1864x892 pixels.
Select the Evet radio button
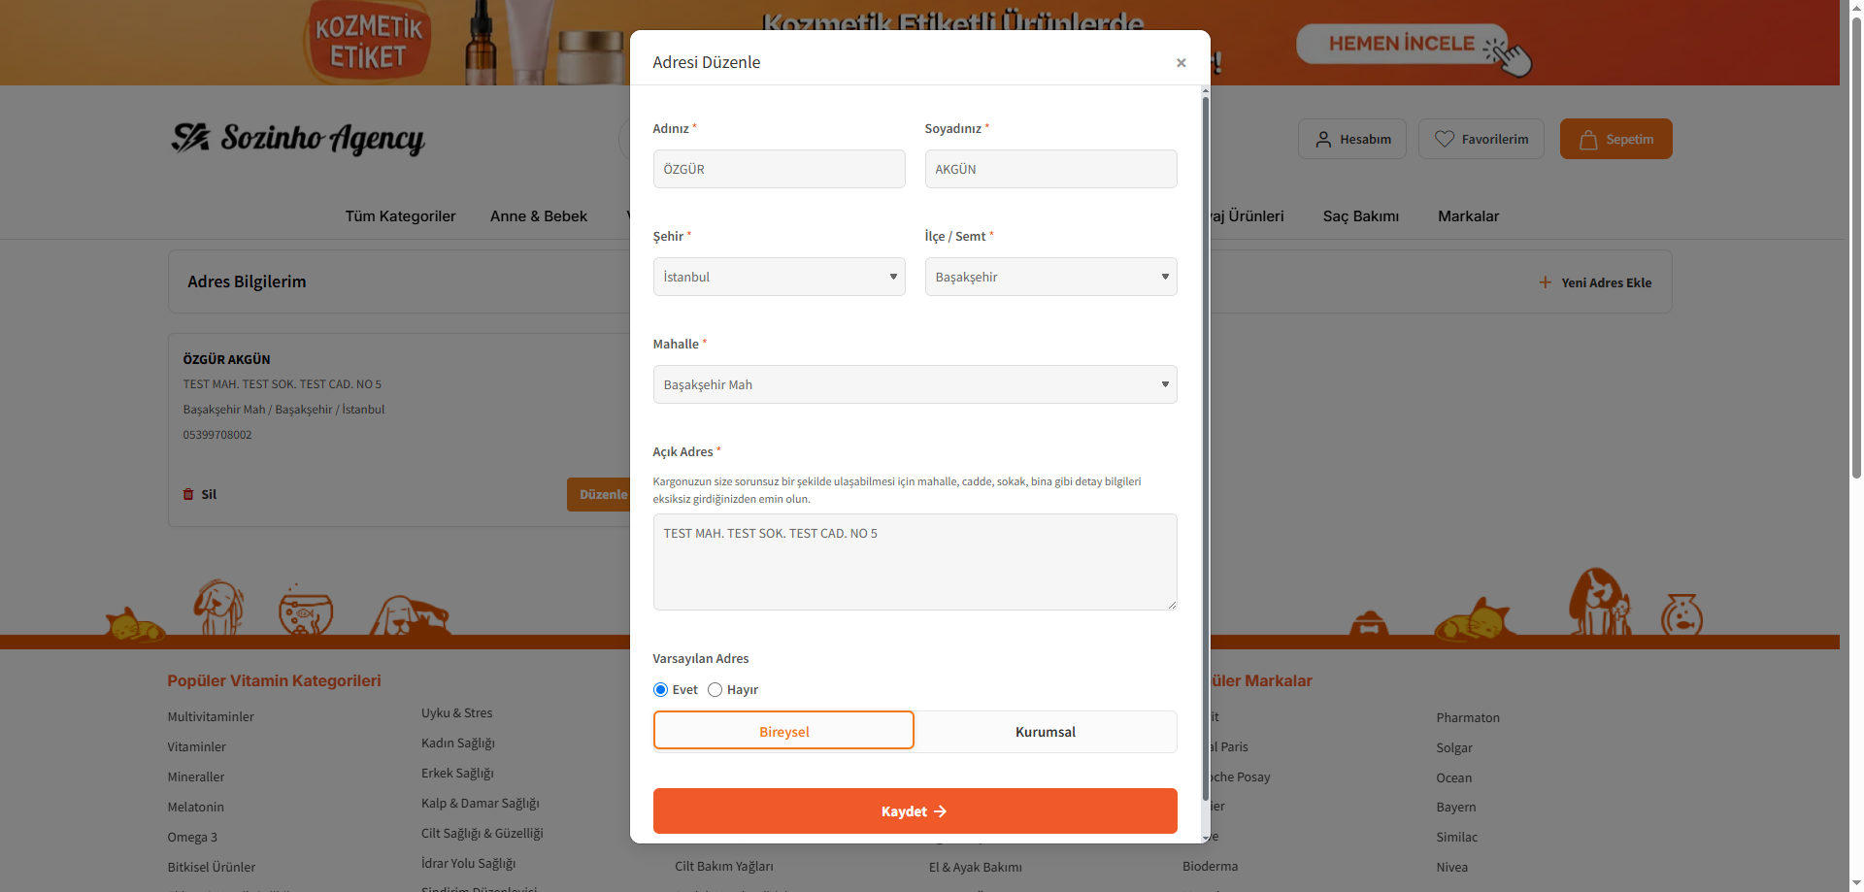[x=660, y=690]
